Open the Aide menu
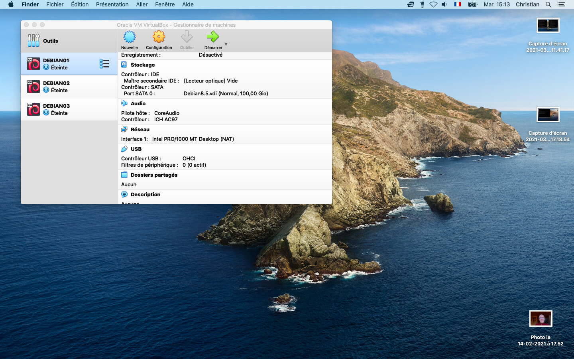Image resolution: width=574 pixels, height=359 pixels. point(188,4)
